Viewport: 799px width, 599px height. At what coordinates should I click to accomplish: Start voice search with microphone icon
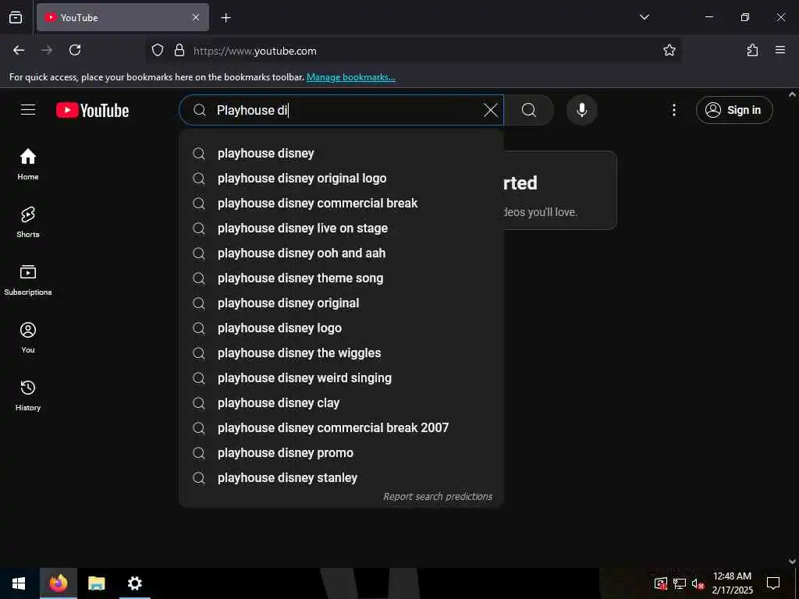(x=582, y=110)
